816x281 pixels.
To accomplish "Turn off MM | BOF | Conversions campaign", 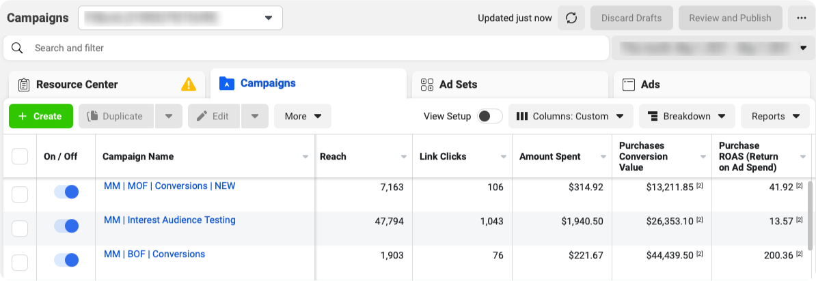I will click(x=66, y=260).
